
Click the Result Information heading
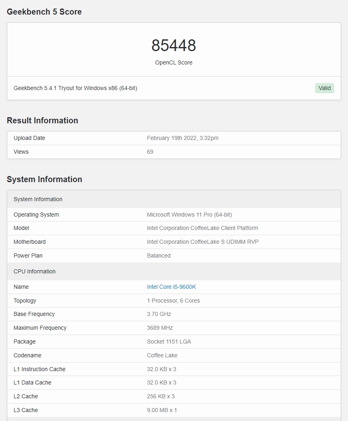(43, 120)
